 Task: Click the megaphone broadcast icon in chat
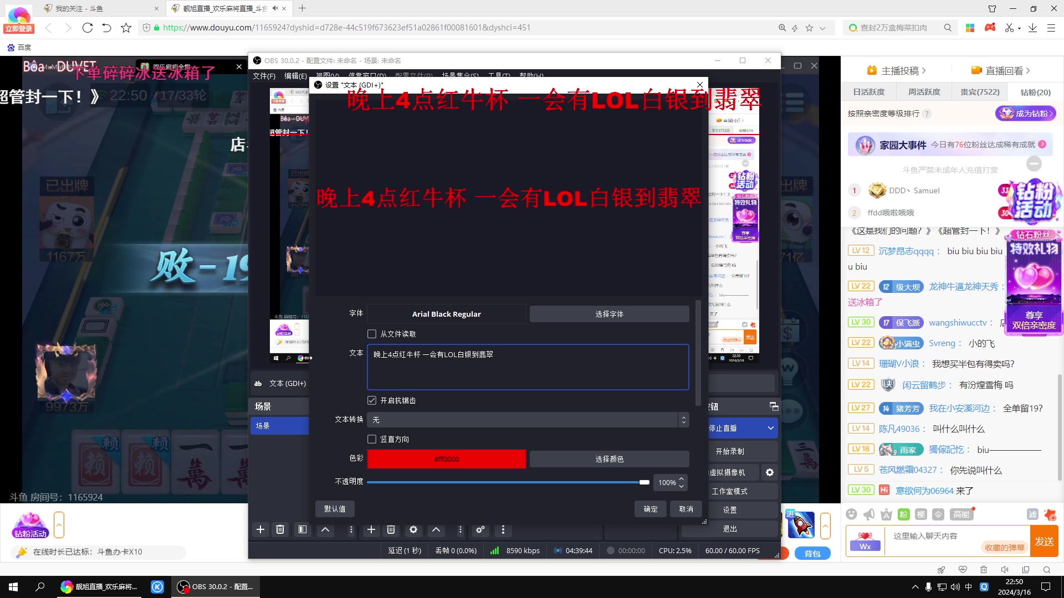click(x=869, y=514)
